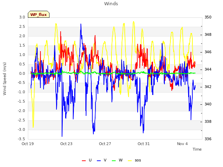The width and height of the screenshot is (223, 167).
Task: Click the -0.5 left axis value
Action: pyautogui.click(x=22, y=83)
